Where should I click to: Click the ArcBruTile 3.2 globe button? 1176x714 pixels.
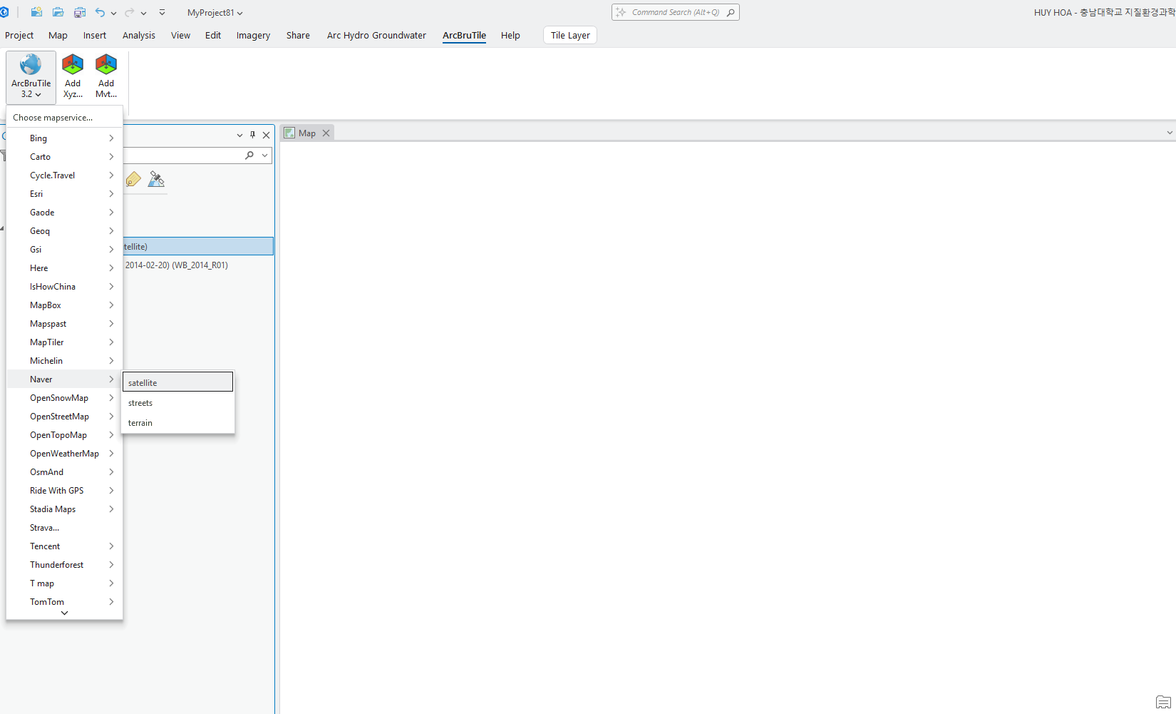[x=31, y=77]
